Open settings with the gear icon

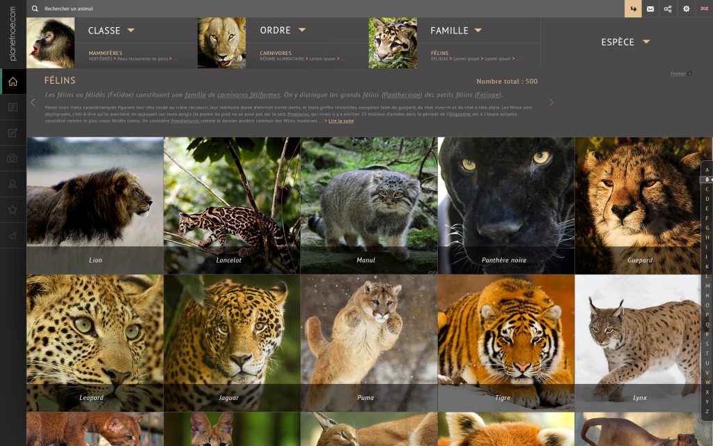(x=686, y=8)
